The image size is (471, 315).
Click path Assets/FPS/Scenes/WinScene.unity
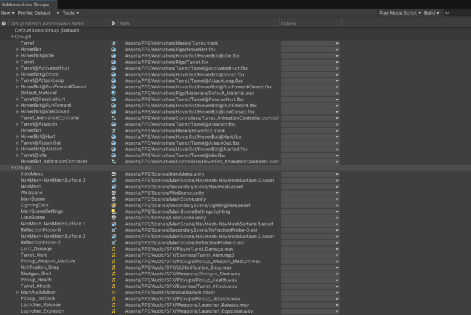click(164, 193)
